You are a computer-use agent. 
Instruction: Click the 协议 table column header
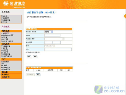point(61,70)
